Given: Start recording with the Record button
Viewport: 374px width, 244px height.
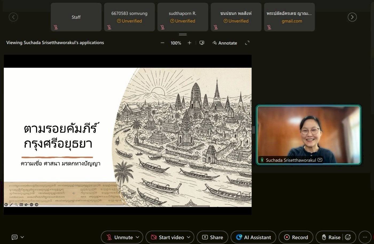Looking at the screenshot, I should 296,237.
